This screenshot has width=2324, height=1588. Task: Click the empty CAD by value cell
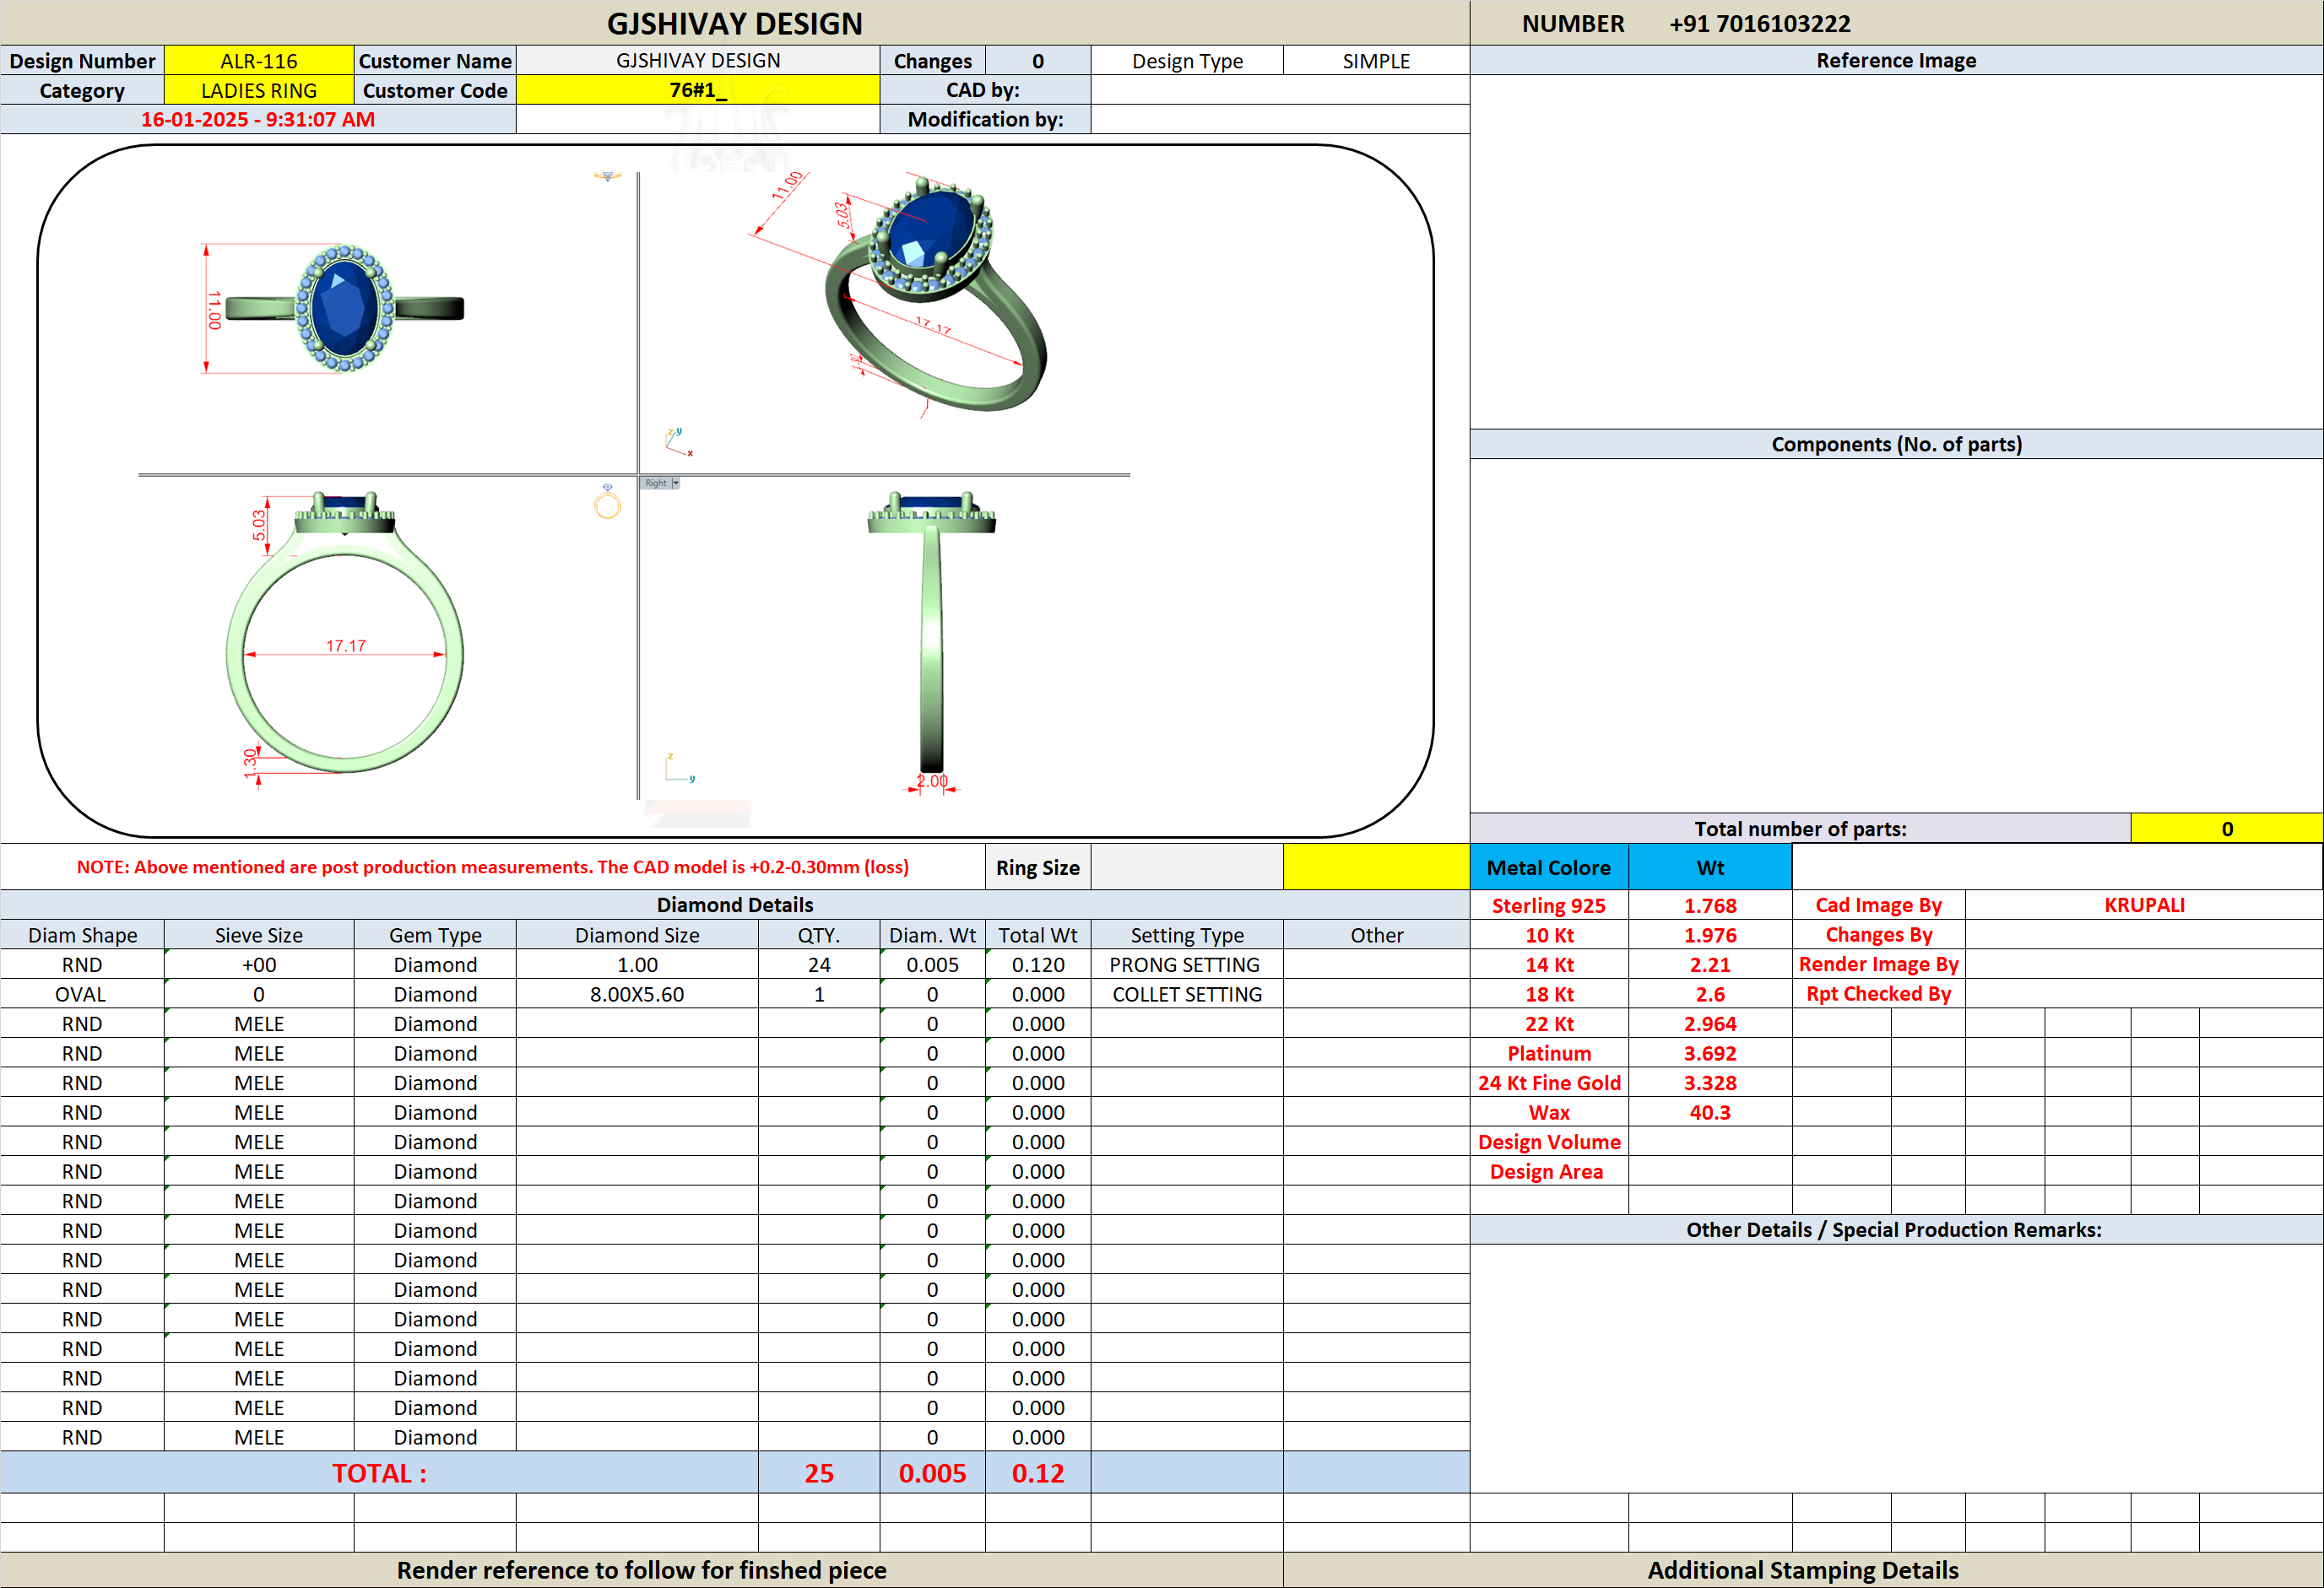(x=1280, y=90)
